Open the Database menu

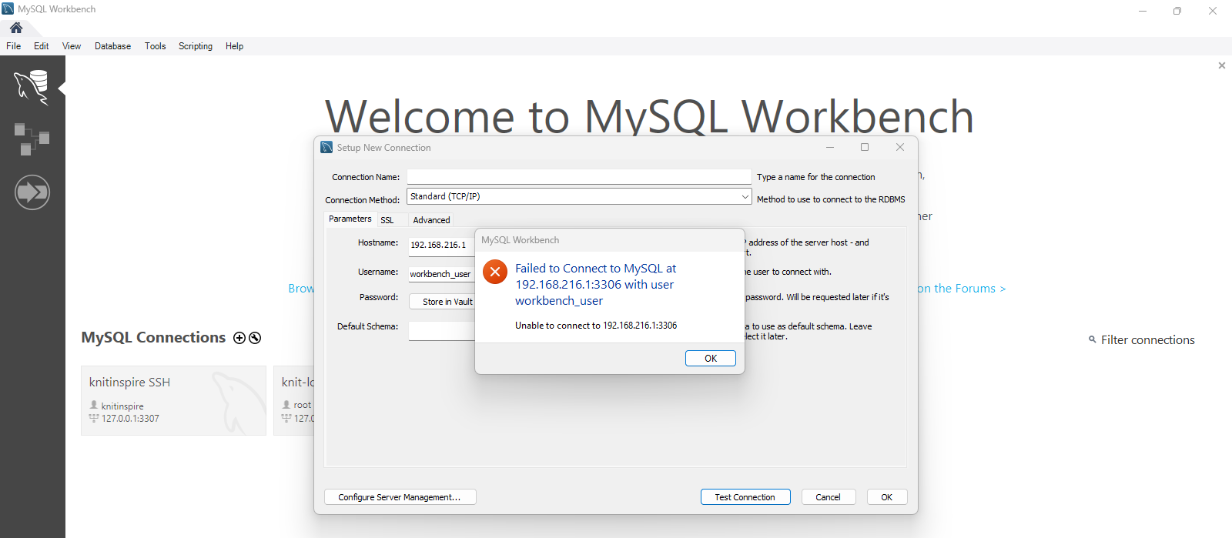point(112,46)
